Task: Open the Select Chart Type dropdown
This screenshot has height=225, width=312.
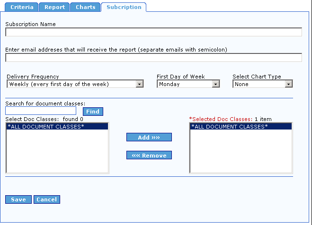Action: [x=263, y=84]
